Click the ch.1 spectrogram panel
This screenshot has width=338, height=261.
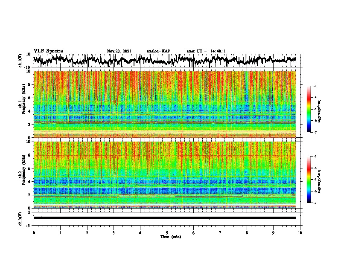165,104
